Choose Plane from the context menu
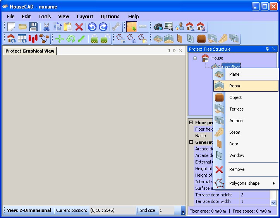 246,74
